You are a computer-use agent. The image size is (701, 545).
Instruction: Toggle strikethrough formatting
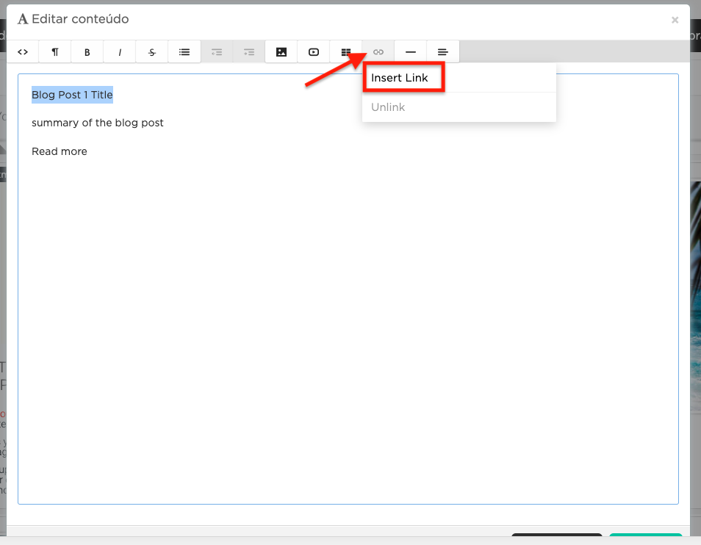151,51
